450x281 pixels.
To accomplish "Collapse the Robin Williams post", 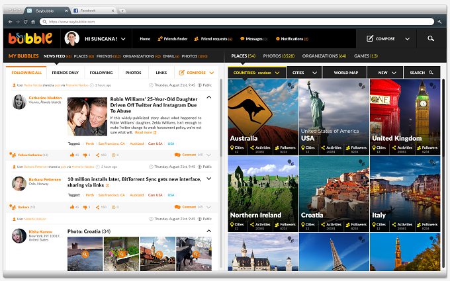I will (209, 97).
